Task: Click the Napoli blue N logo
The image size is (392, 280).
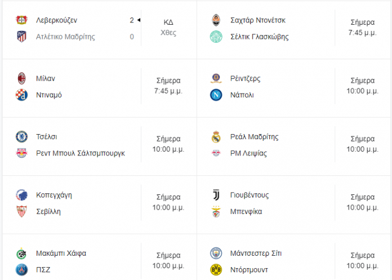Action: pos(216,95)
